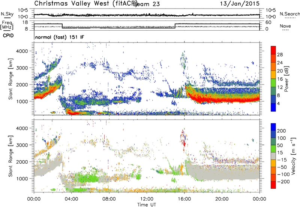Click the "60" tick on Nave axis
300x207 pixels.
pyautogui.click(x=268, y=22)
